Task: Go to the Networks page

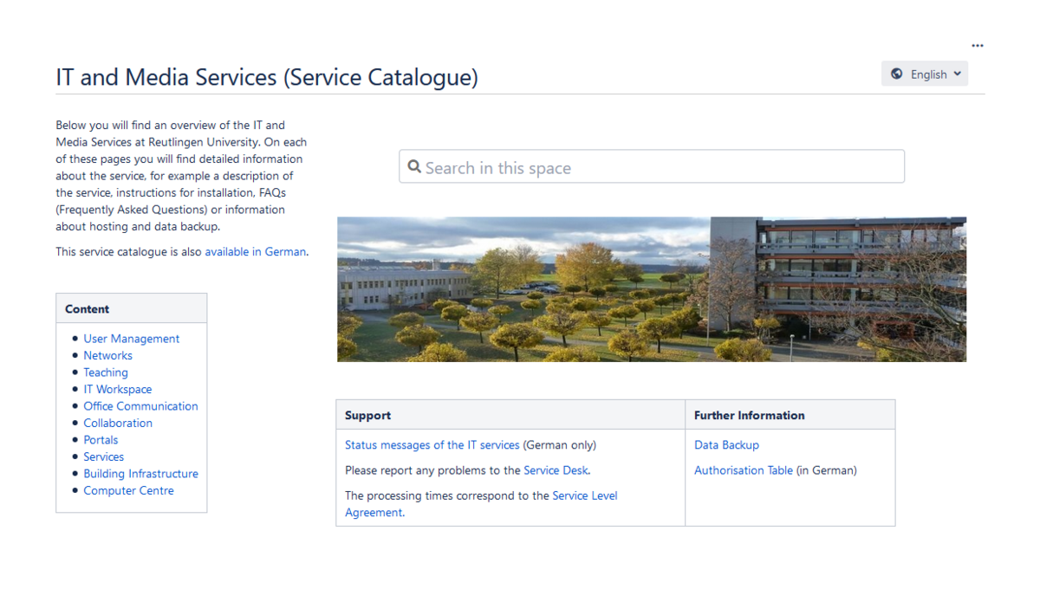Action: [x=107, y=356]
